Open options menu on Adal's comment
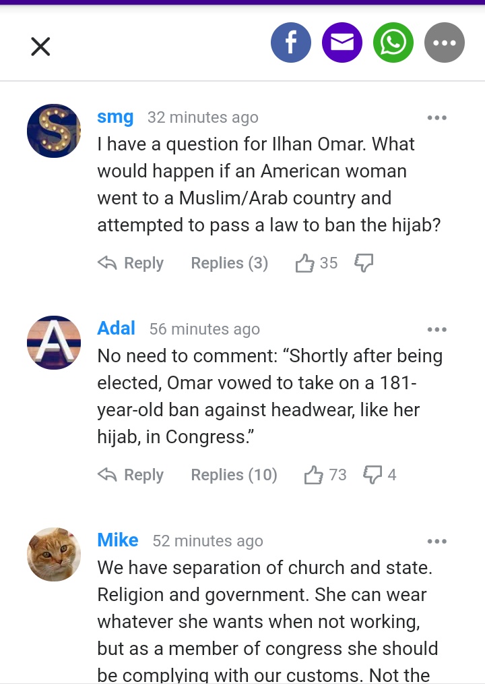 pyautogui.click(x=437, y=330)
